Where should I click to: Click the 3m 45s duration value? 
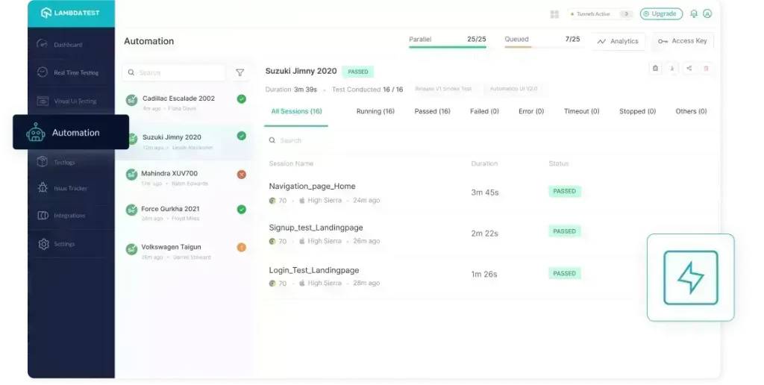click(485, 192)
